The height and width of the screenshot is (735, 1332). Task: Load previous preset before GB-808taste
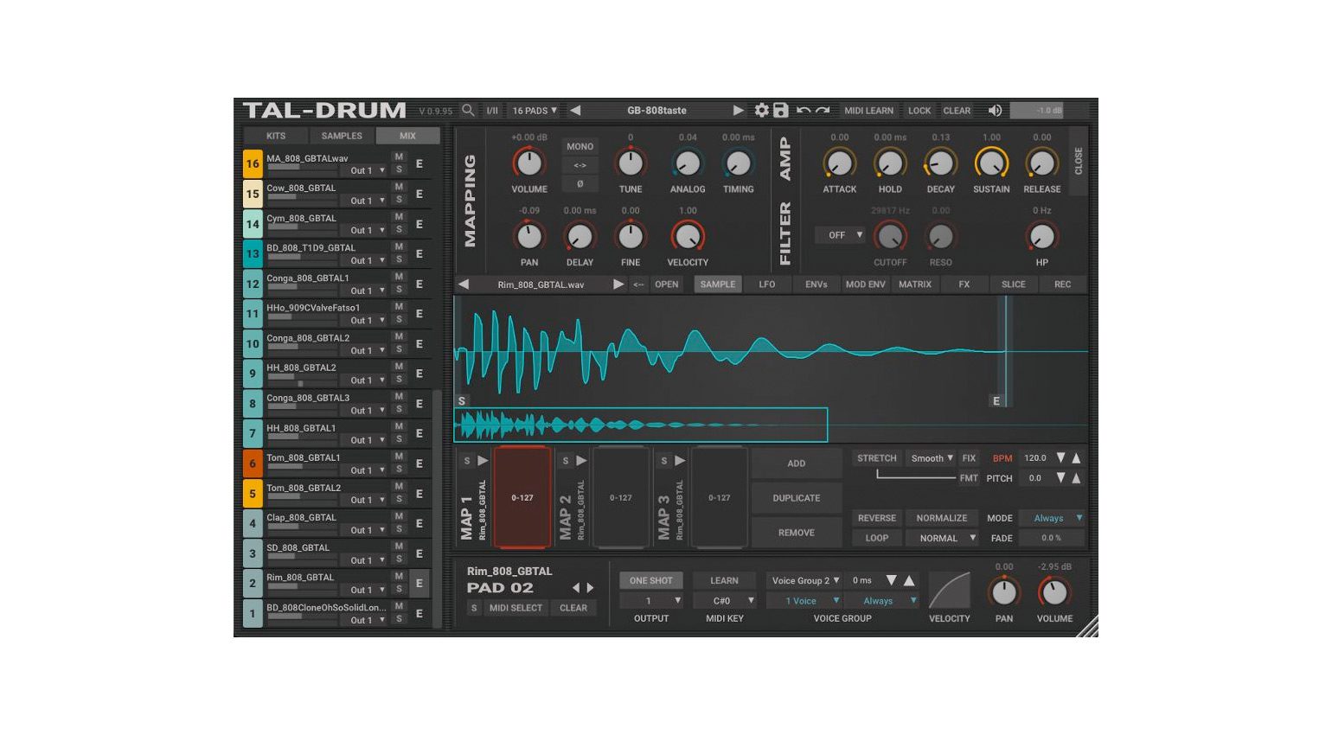point(575,110)
